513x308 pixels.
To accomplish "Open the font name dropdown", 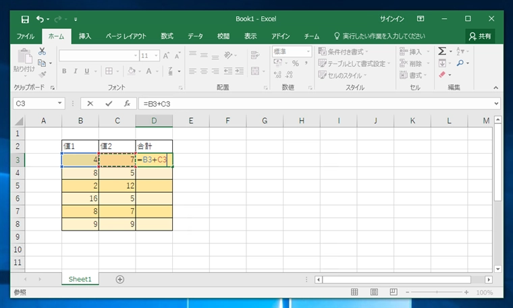I will pos(136,56).
